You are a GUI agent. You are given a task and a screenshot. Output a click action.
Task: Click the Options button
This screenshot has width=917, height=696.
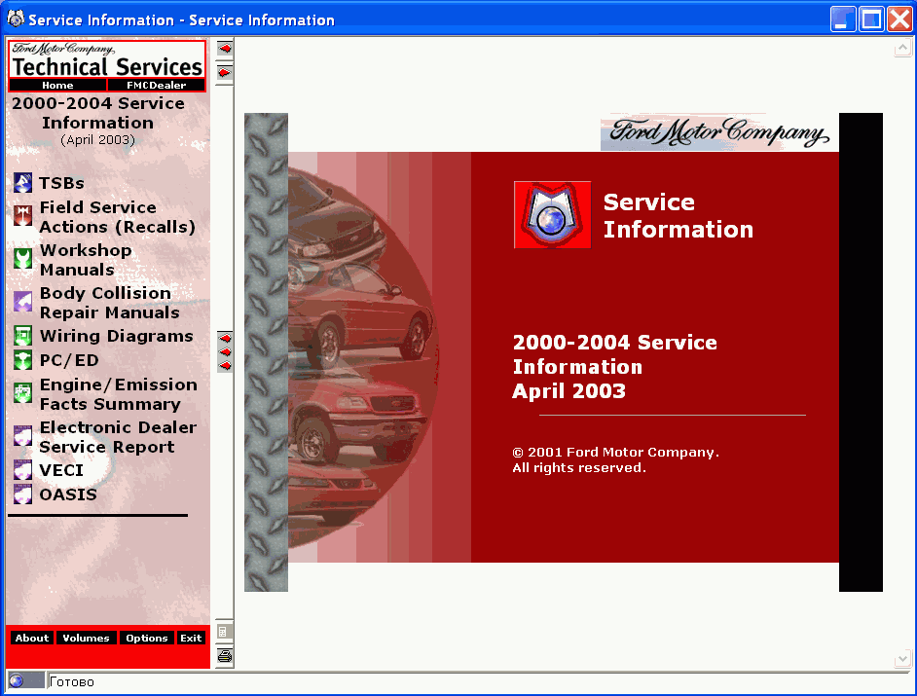tap(147, 639)
